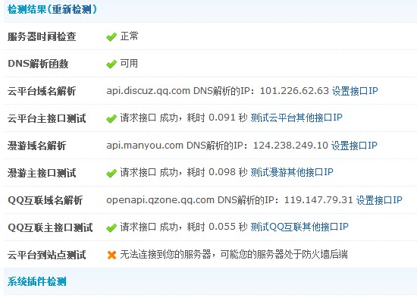Click green check icon in 漫游主接口测试 row
The width and height of the screenshot is (417, 301).
point(111,173)
